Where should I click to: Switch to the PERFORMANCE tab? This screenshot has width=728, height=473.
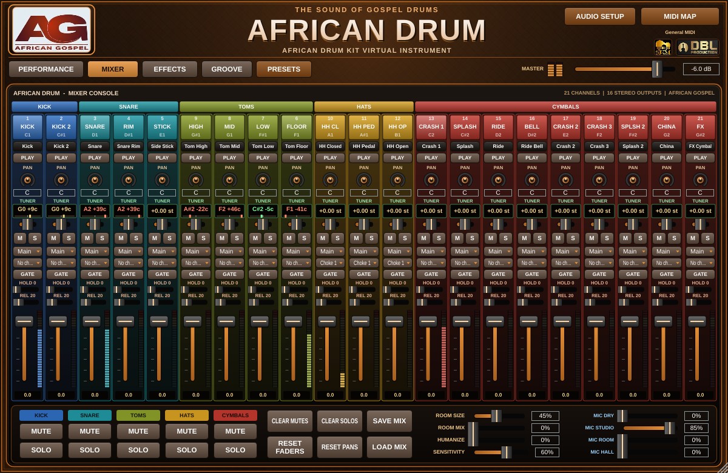point(46,69)
